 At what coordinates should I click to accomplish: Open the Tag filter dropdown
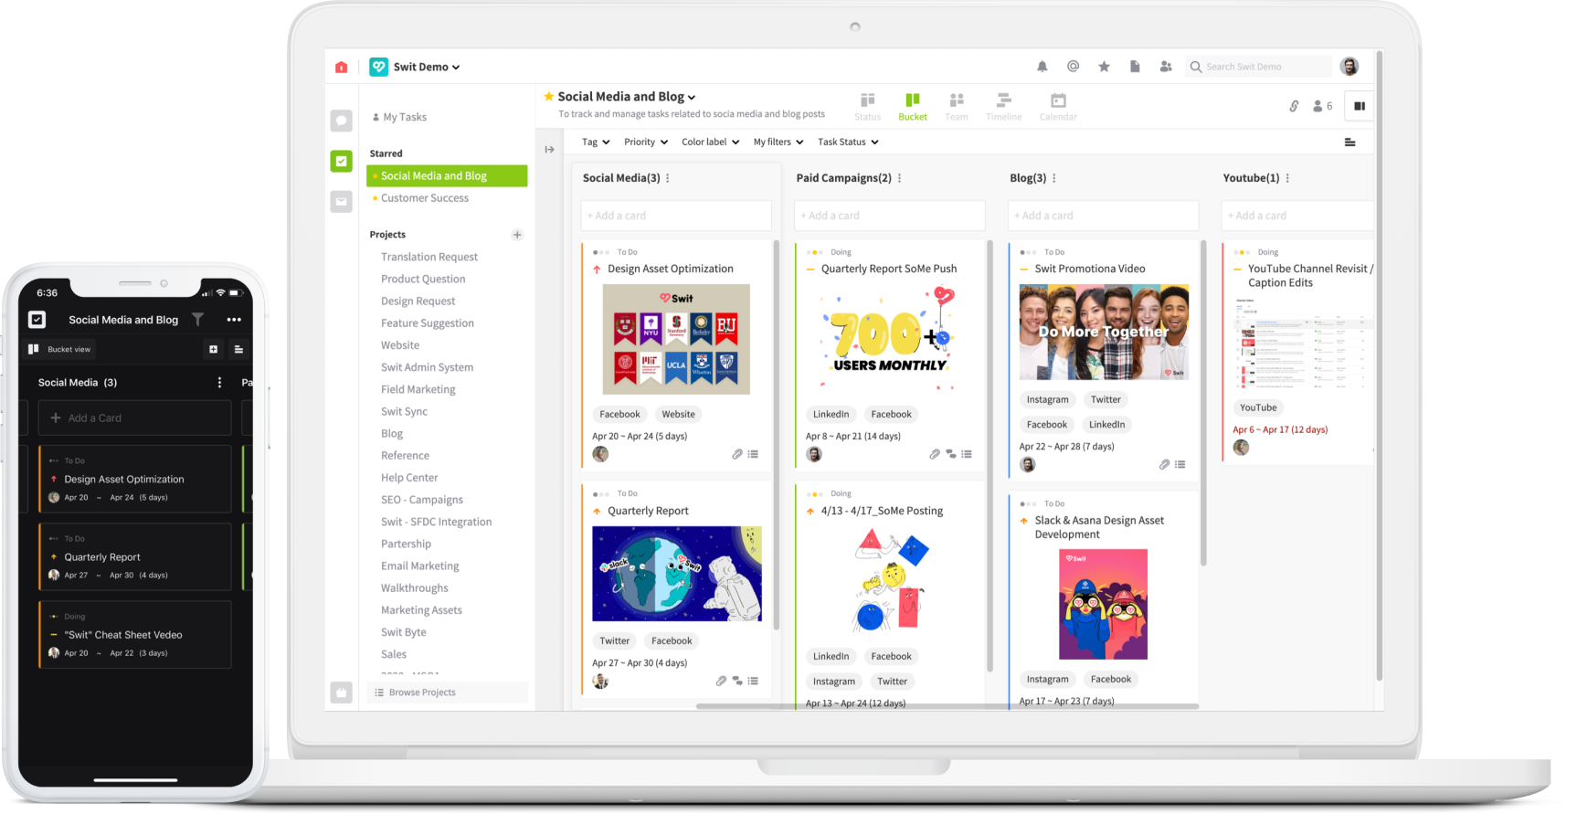596,142
